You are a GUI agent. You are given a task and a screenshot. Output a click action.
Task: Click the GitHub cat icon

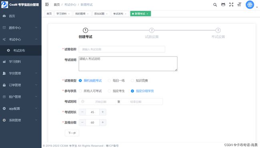coord(223,5)
